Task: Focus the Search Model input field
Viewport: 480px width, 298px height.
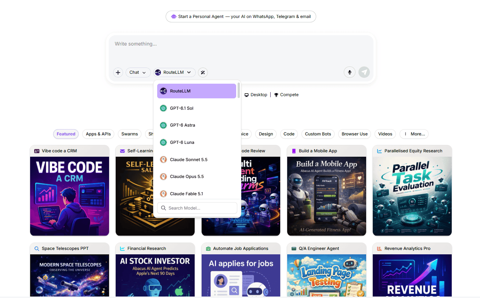Action: (197, 208)
